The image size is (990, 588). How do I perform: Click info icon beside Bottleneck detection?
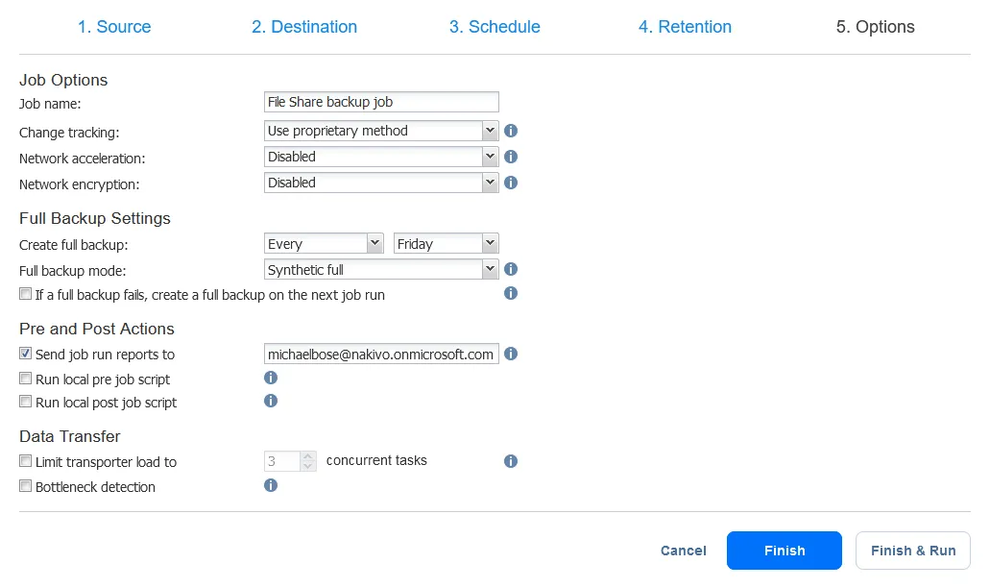(x=271, y=485)
